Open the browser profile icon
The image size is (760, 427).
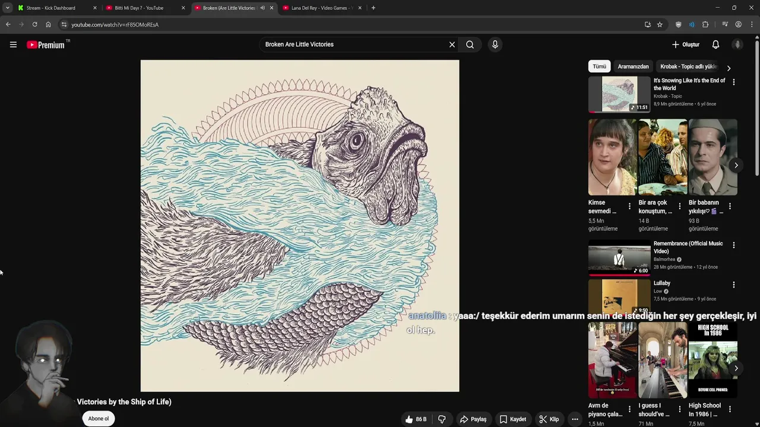point(738,24)
